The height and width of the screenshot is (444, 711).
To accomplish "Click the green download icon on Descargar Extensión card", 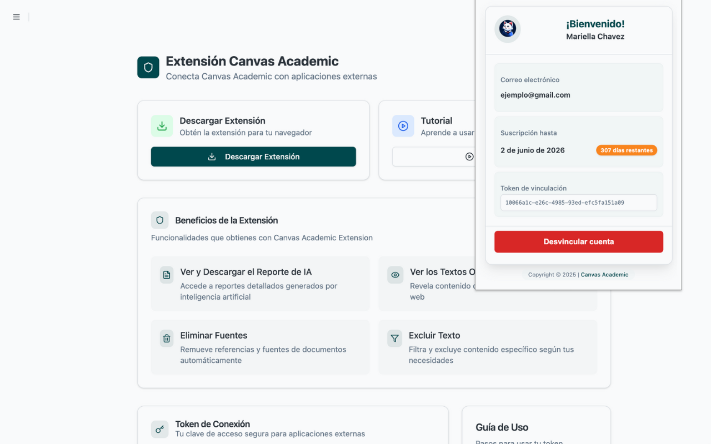I will (162, 126).
